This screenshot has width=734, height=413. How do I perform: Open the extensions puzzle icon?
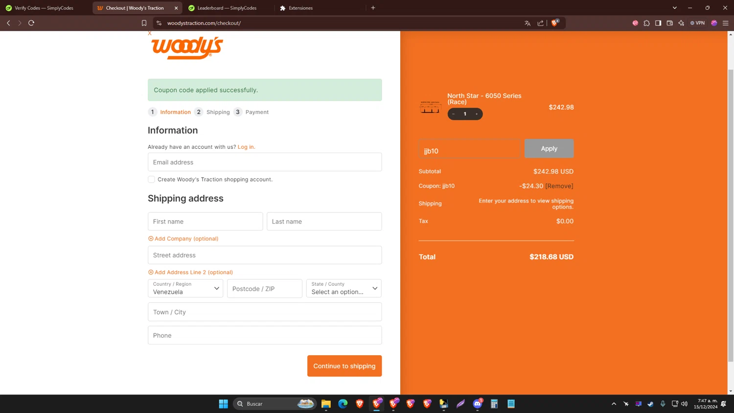646,23
